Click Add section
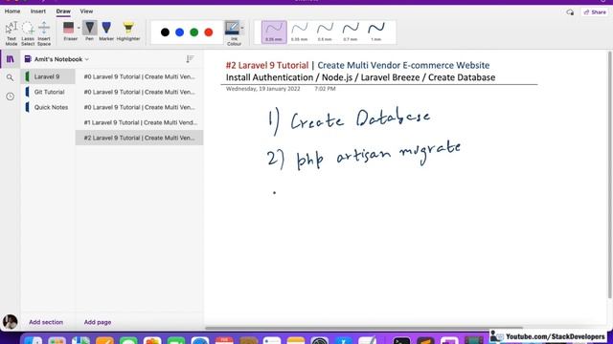Screen dimensions: 613x344 pos(46,322)
